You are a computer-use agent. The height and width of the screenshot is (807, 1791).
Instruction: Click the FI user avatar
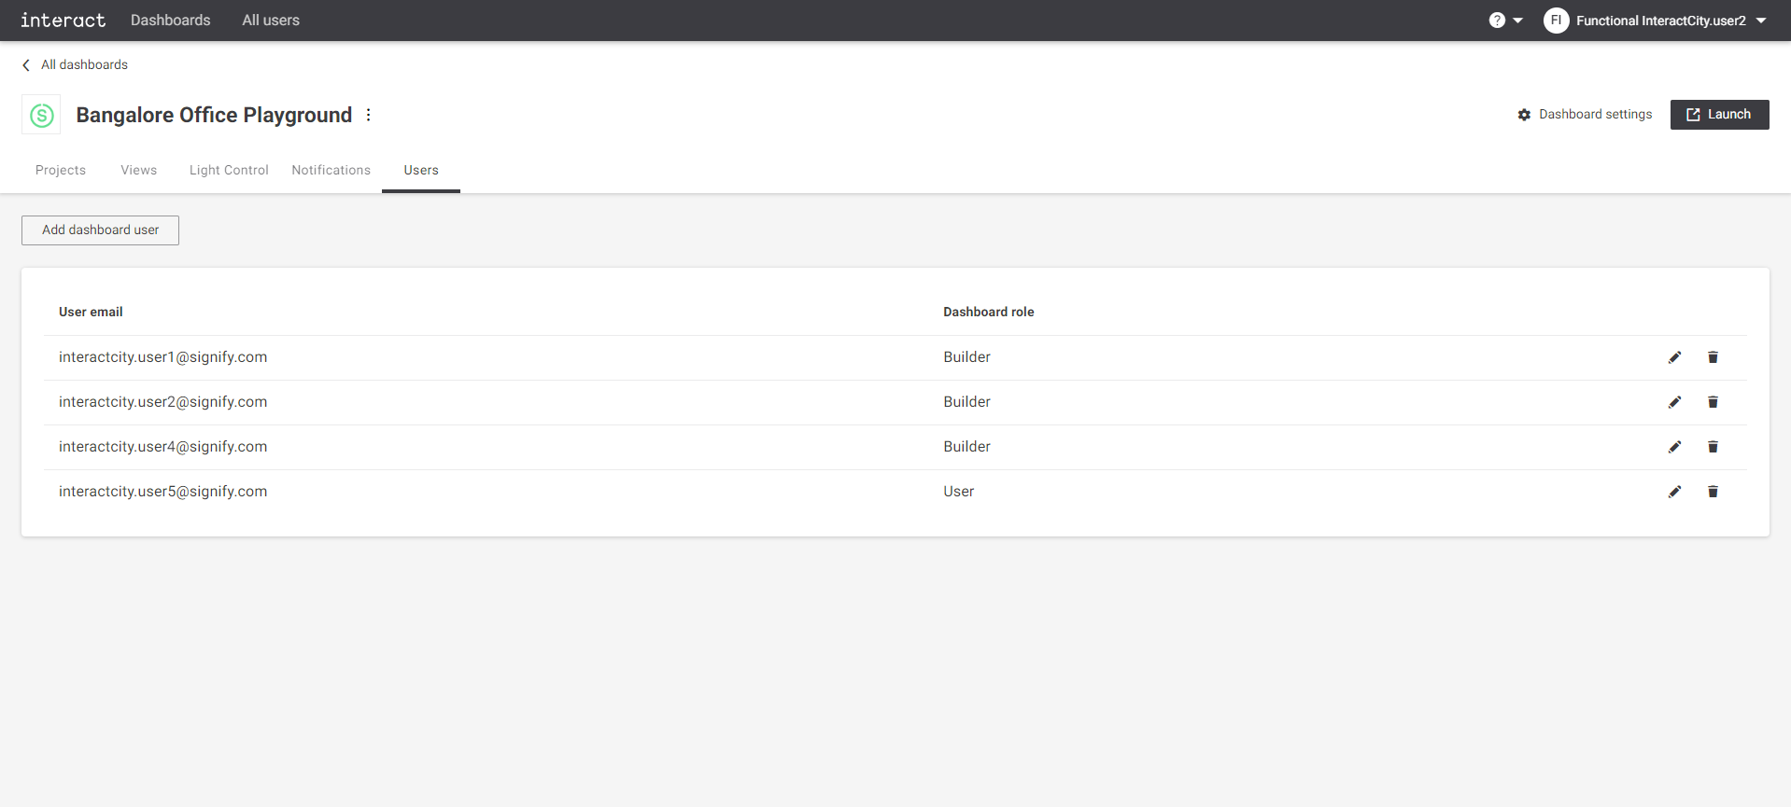coord(1556,21)
